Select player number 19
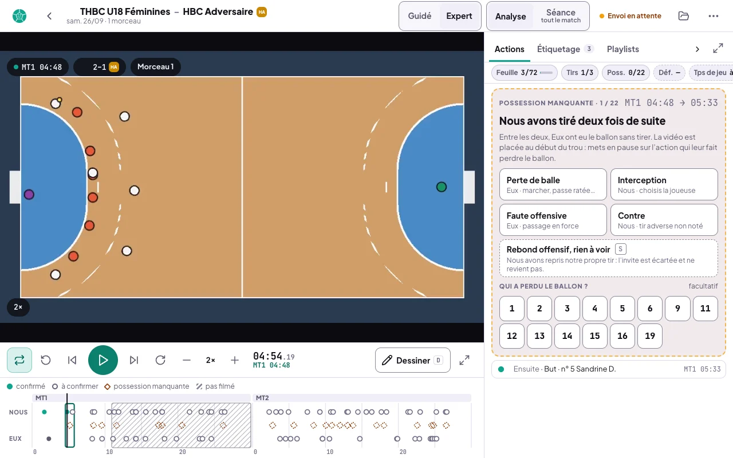The width and height of the screenshot is (733, 458). pyautogui.click(x=650, y=336)
